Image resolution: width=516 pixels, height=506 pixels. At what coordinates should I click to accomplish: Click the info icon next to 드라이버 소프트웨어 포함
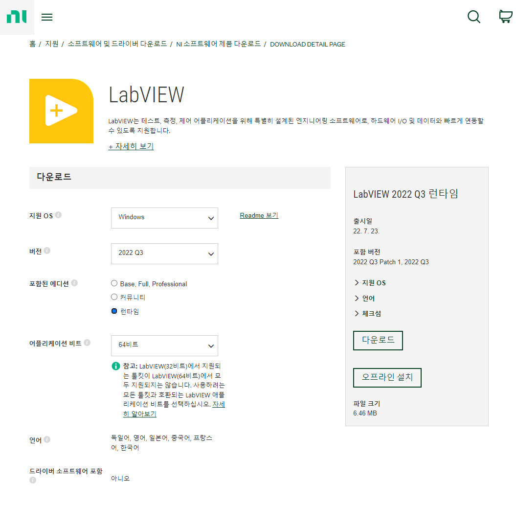tap(32, 480)
